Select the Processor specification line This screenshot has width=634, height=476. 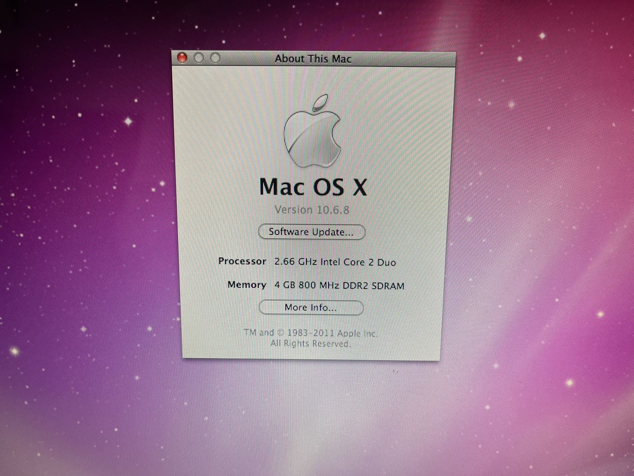(x=307, y=261)
